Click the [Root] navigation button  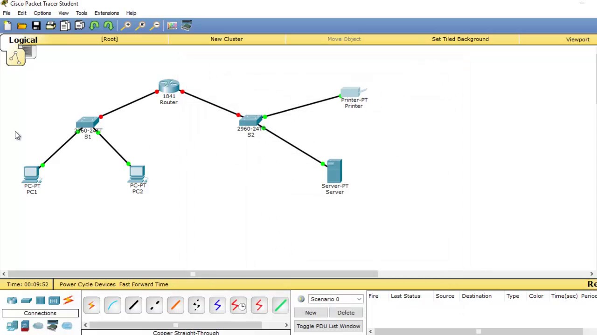pos(110,39)
